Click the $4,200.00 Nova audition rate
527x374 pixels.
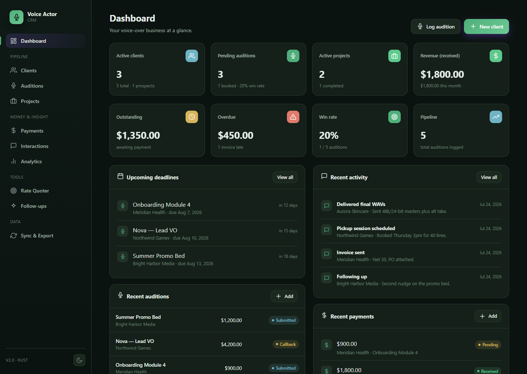pos(231,344)
